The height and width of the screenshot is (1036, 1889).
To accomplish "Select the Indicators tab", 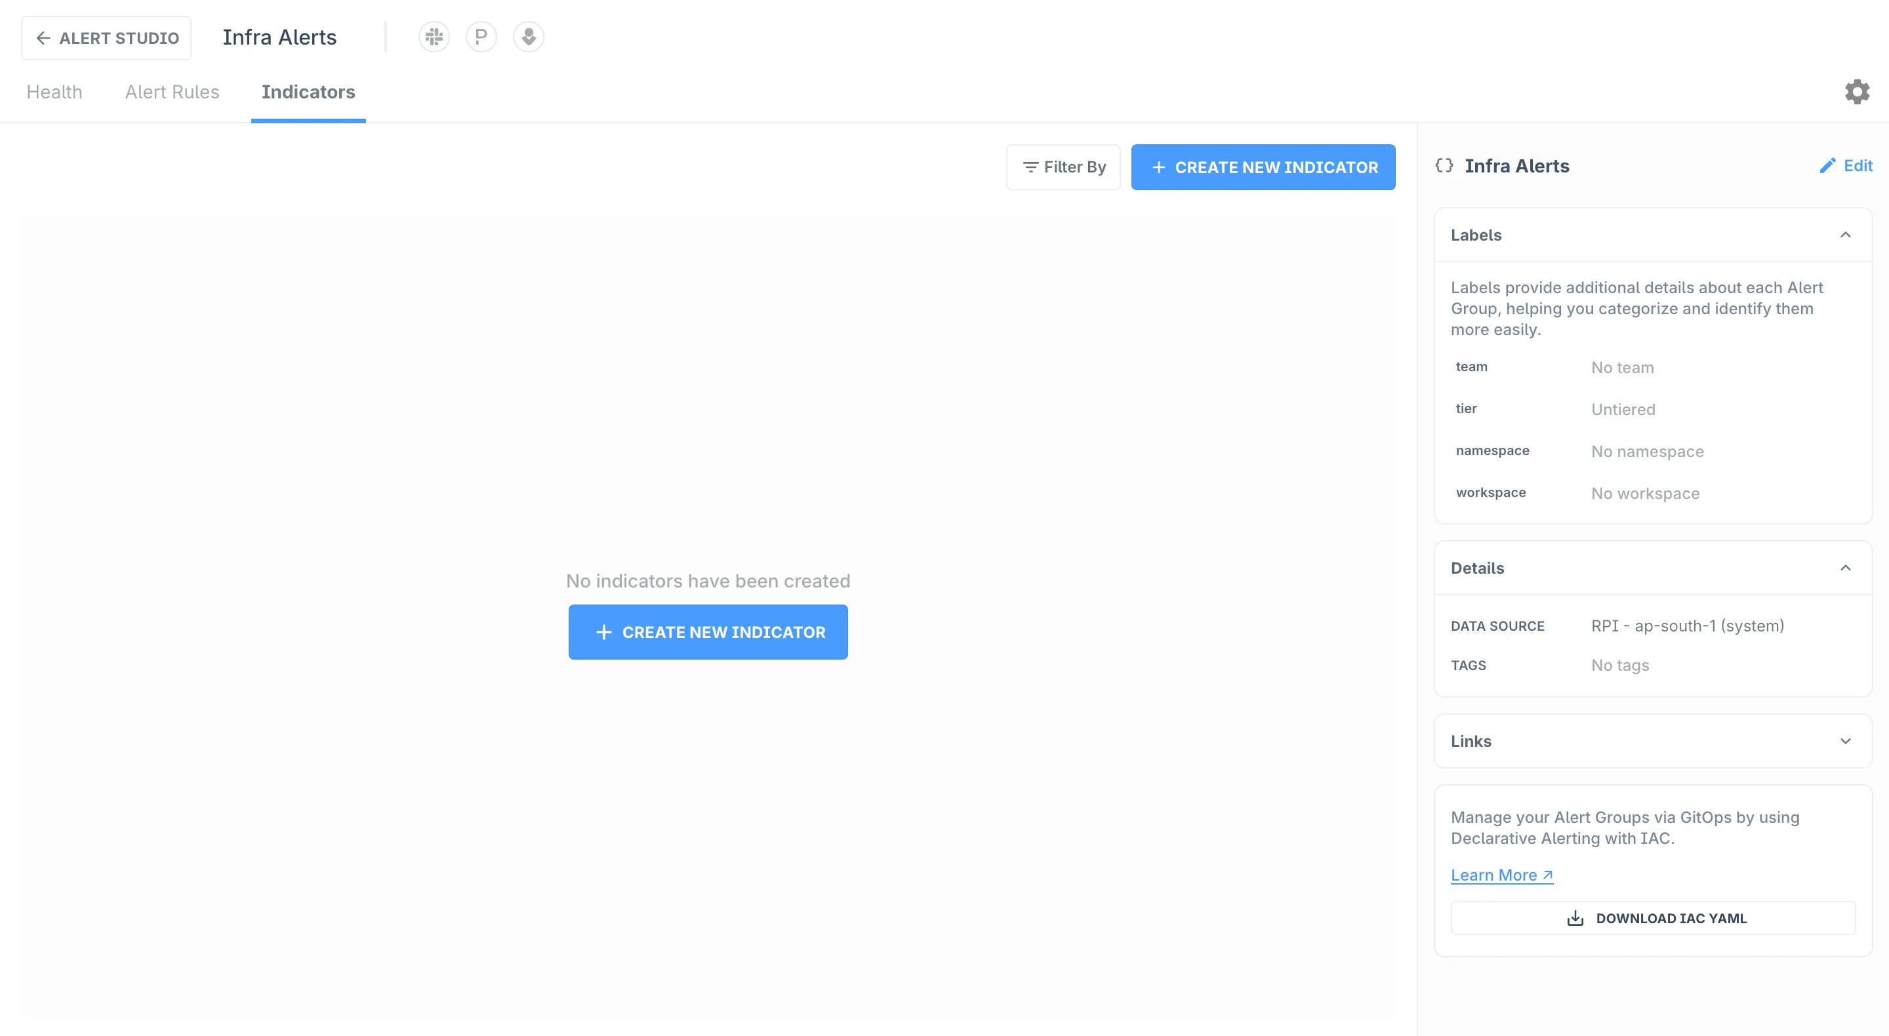I will 308,92.
